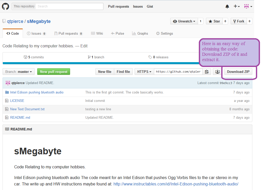Open the LICENSE file link

(x=17, y=101)
